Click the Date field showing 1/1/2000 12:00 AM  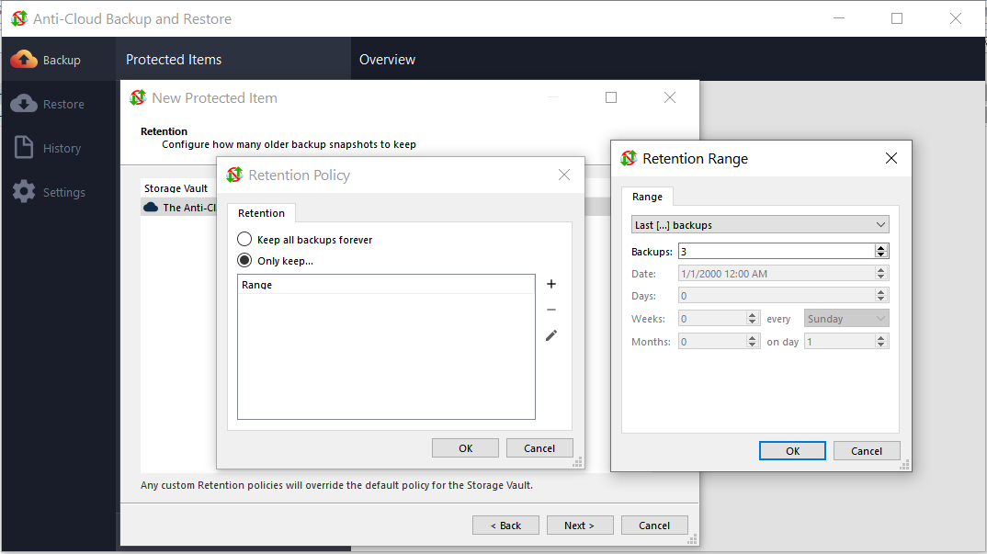777,274
